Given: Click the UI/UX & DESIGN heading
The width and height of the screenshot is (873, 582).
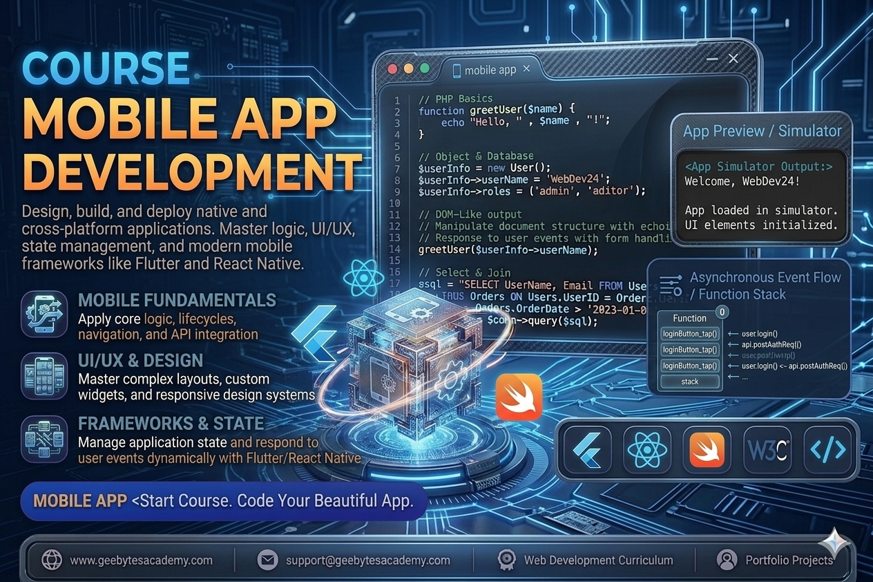Looking at the screenshot, I should coord(140,360).
